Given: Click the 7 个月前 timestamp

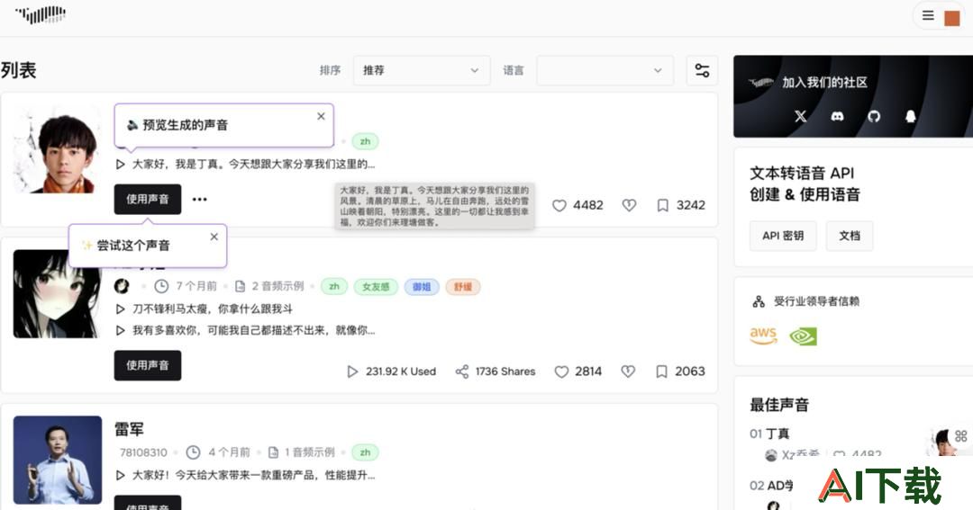Looking at the screenshot, I should click(196, 286).
